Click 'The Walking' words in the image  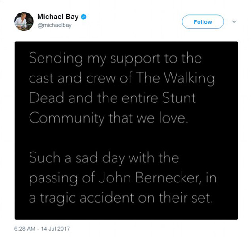coord(175,78)
